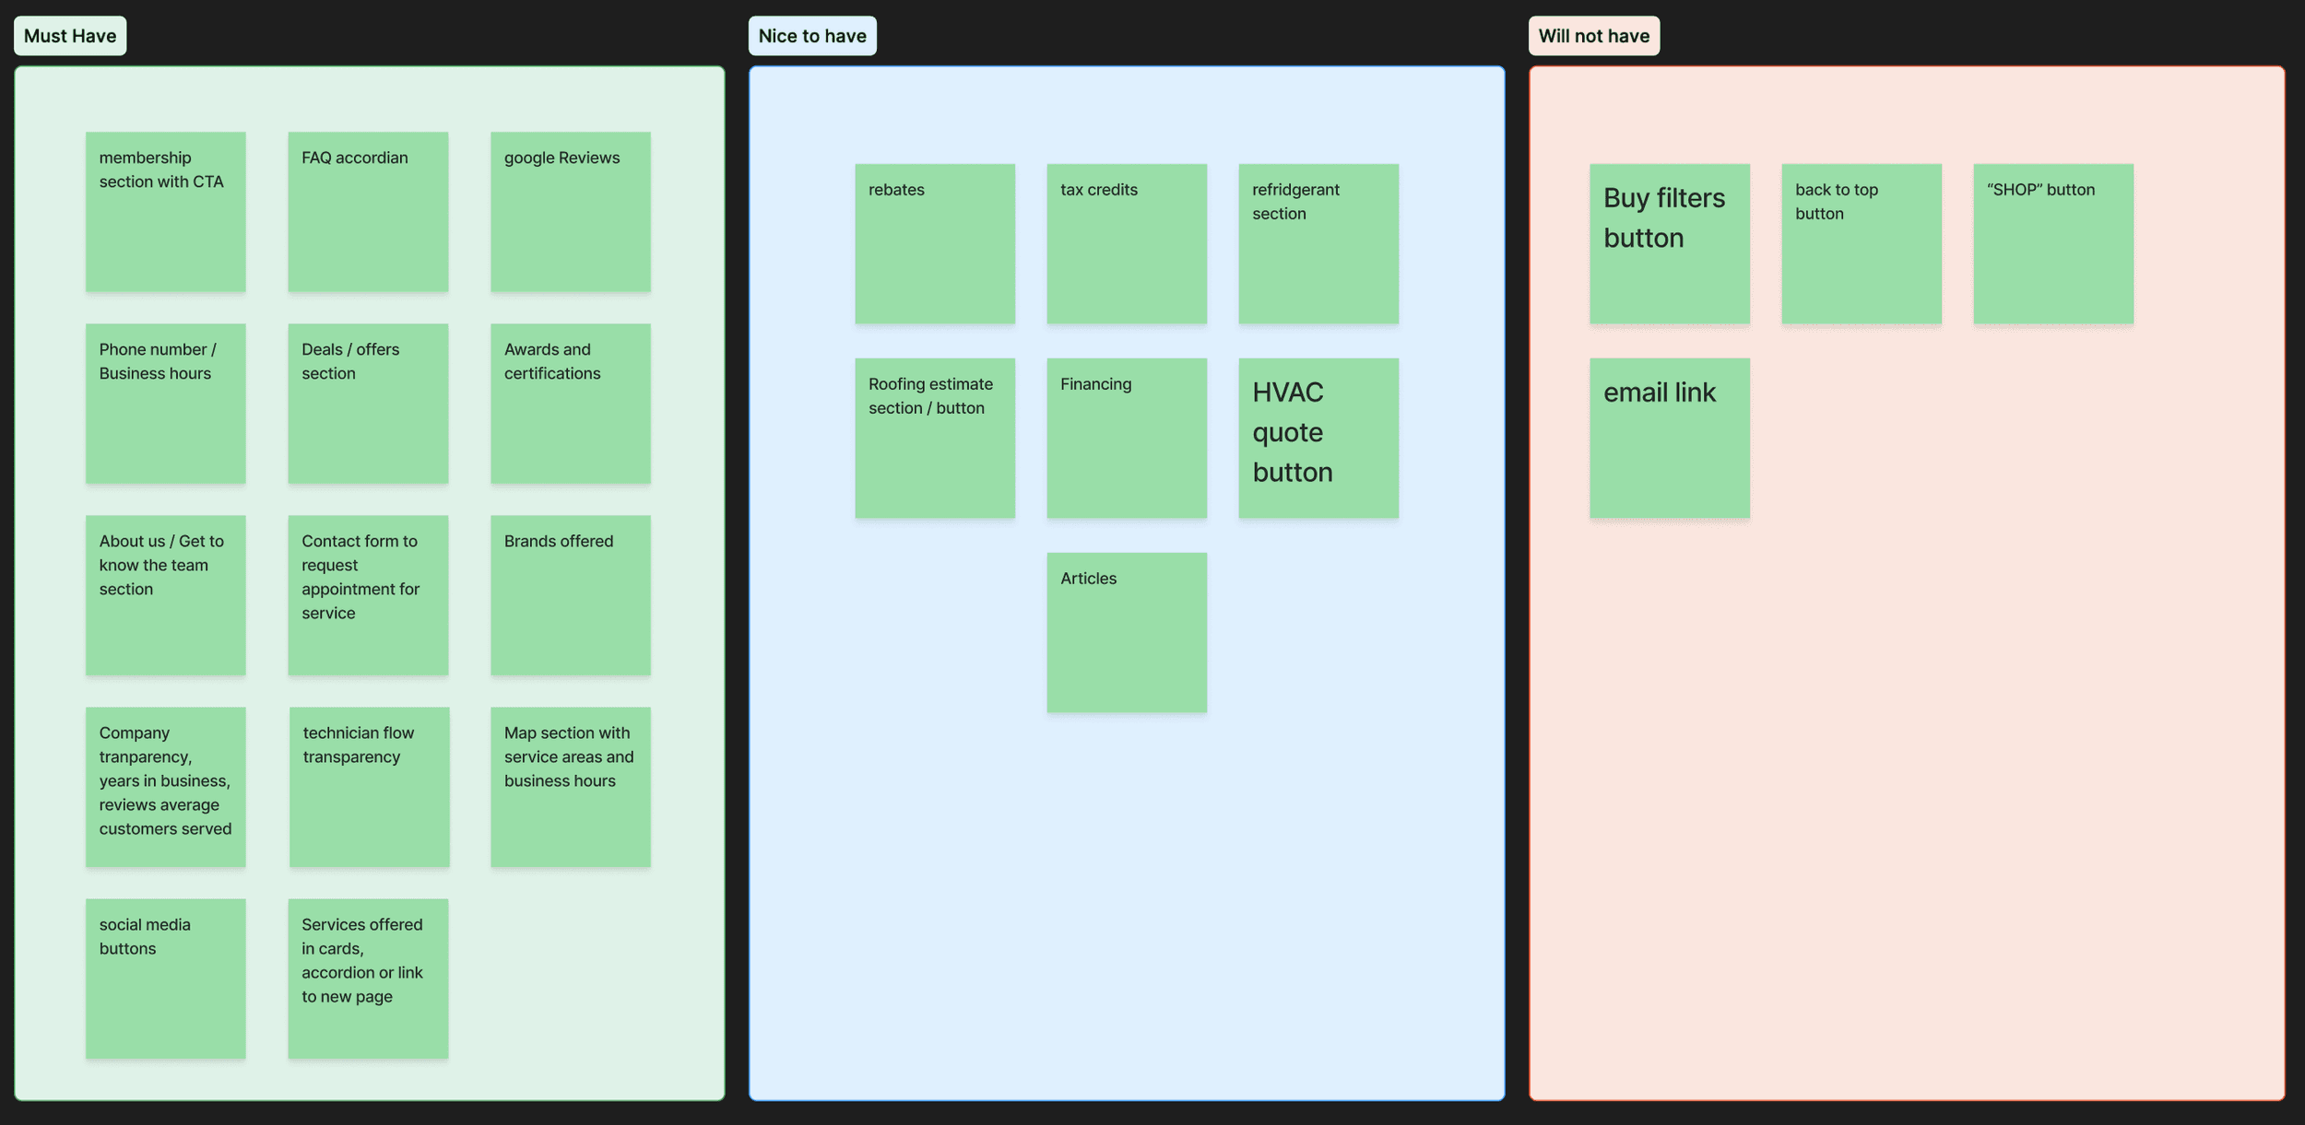Image resolution: width=2305 pixels, height=1125 pixels.
Task: Click the 'google Reviews' sticky note
Action: pyautogui.click(x=570, y=212)
